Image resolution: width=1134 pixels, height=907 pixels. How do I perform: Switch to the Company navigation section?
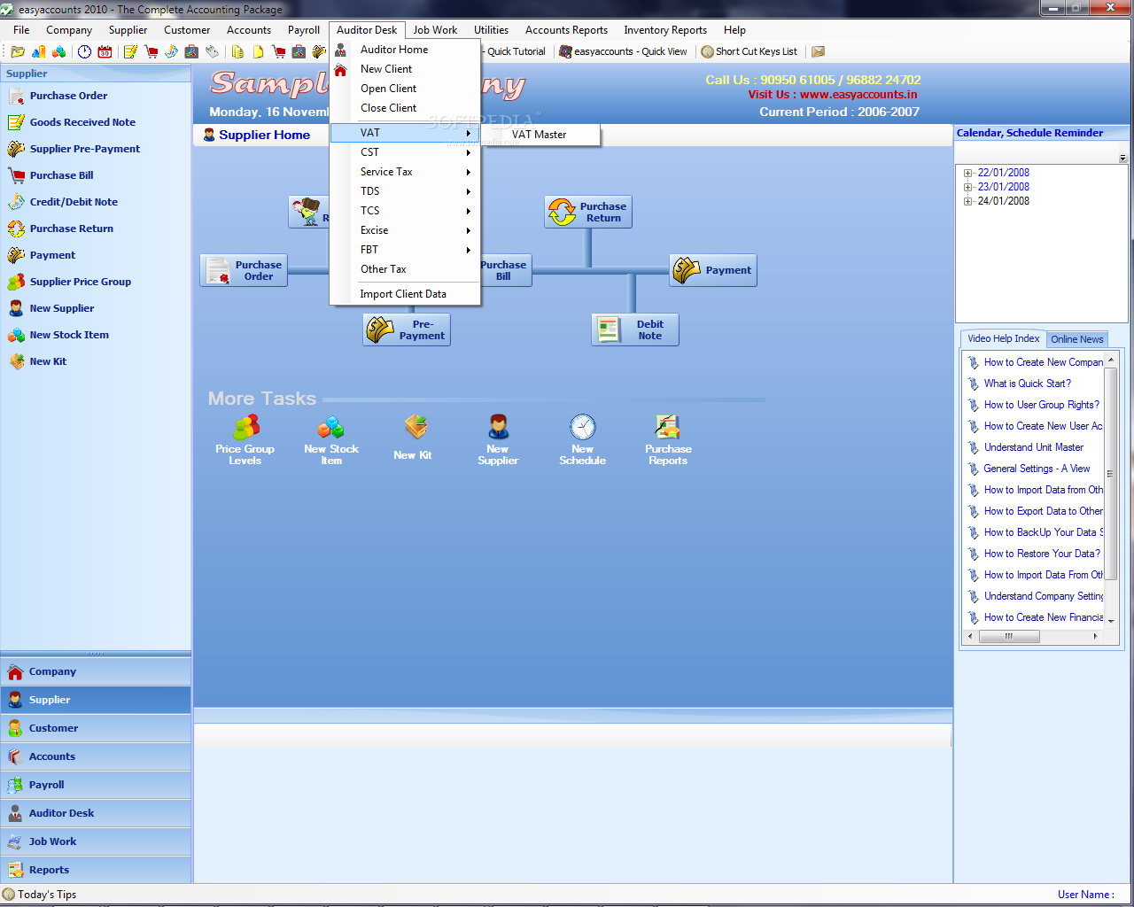tap(96, 671)
